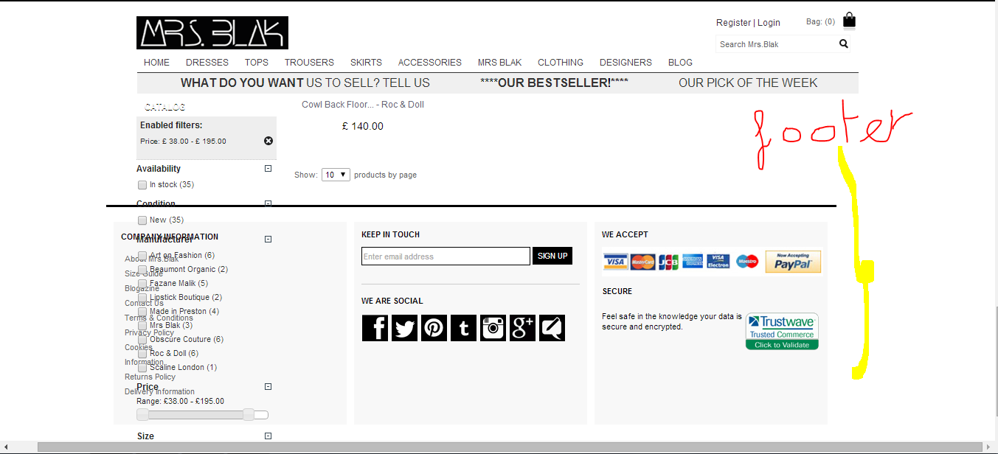Click the JCB card logo

coord(668,262)
